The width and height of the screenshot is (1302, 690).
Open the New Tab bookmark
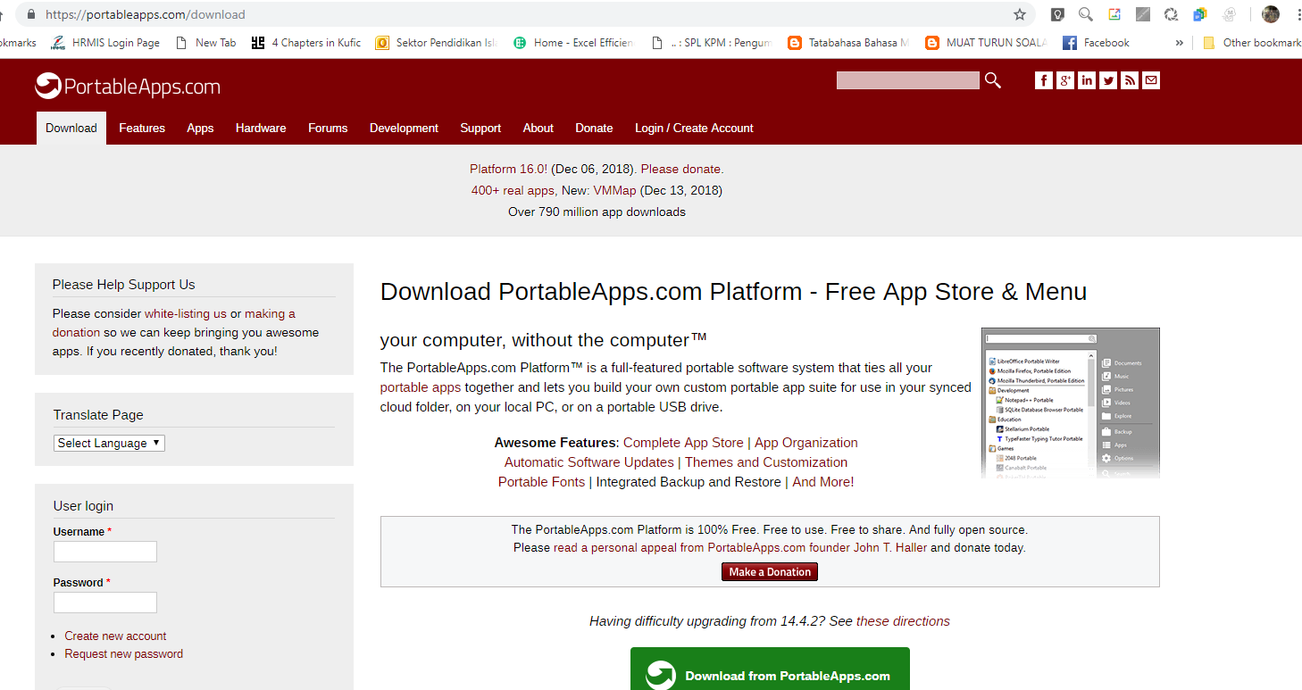(x=205, y=42)
